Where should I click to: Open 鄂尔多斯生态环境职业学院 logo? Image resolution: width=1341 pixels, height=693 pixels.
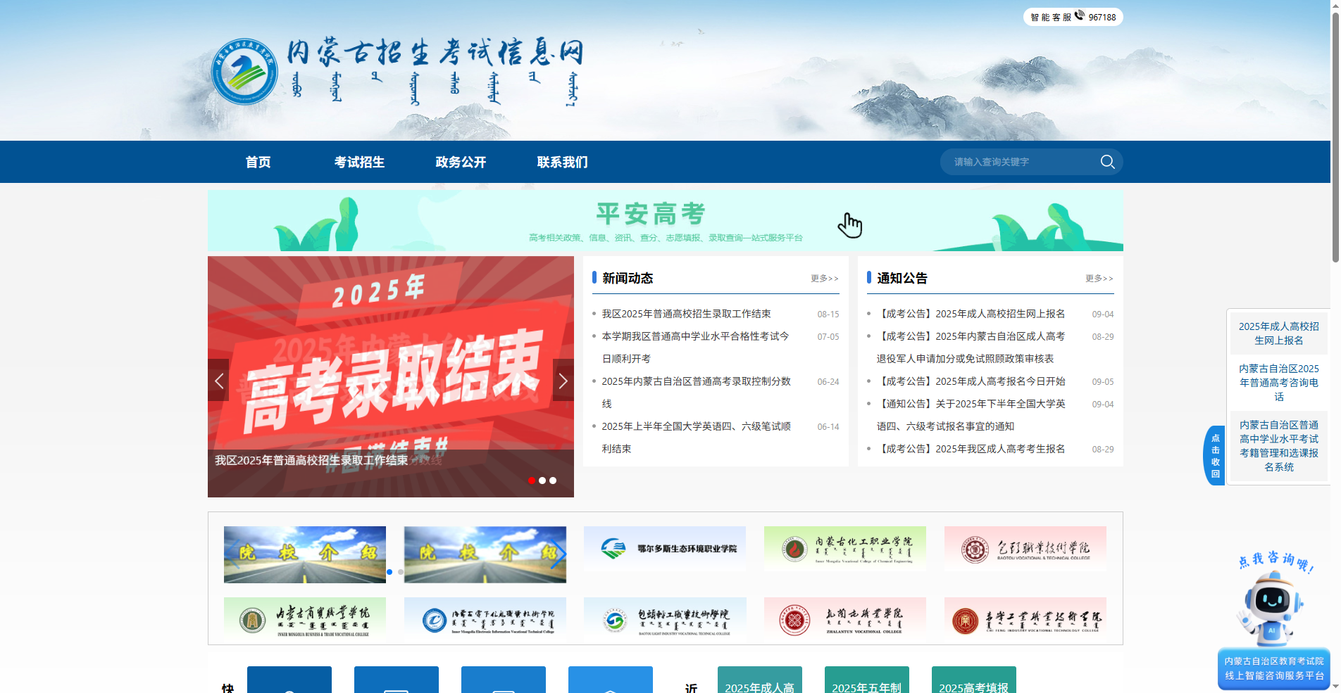[x=664, y=548]
